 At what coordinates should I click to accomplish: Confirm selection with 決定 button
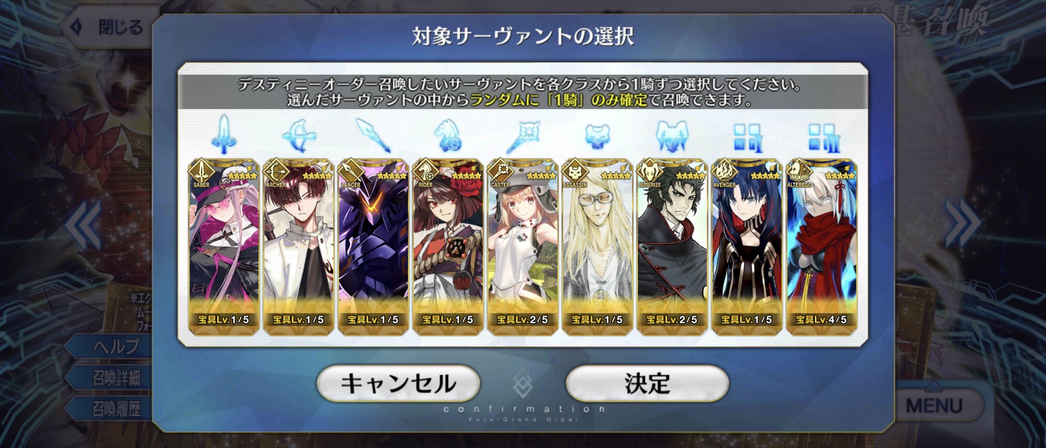(x=647, y=383)
